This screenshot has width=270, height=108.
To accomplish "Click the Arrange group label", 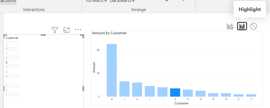I will (x=138, y=10).
